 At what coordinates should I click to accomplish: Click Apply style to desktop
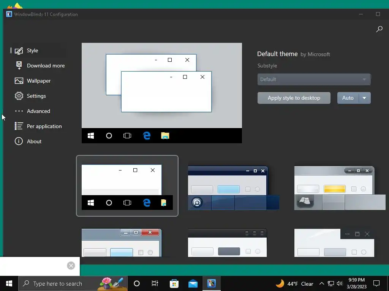[294, 98]
